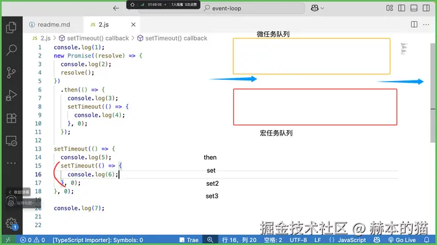Change the LF end of line sequence

[x=317, y=240]
